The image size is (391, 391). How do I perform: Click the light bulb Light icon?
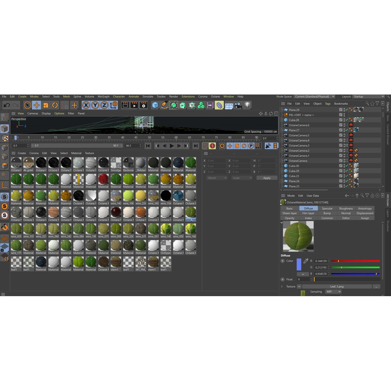(x=247, y=105)
